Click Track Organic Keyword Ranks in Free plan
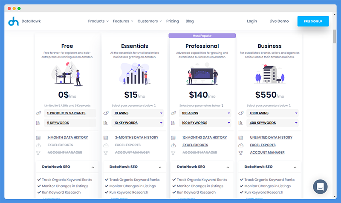Image resolution: width=341 pixels, height=203 pixels. (x=67, y=180)
